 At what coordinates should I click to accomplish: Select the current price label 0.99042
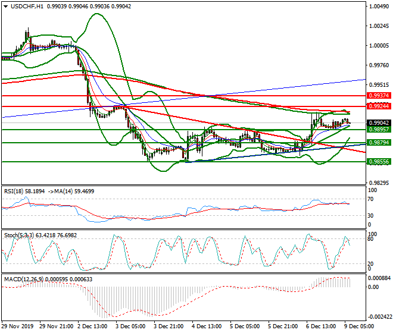pos(379,123)
